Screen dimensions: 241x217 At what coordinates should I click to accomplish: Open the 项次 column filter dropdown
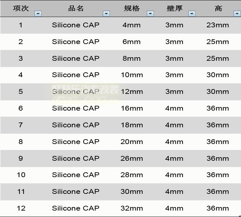38,14
